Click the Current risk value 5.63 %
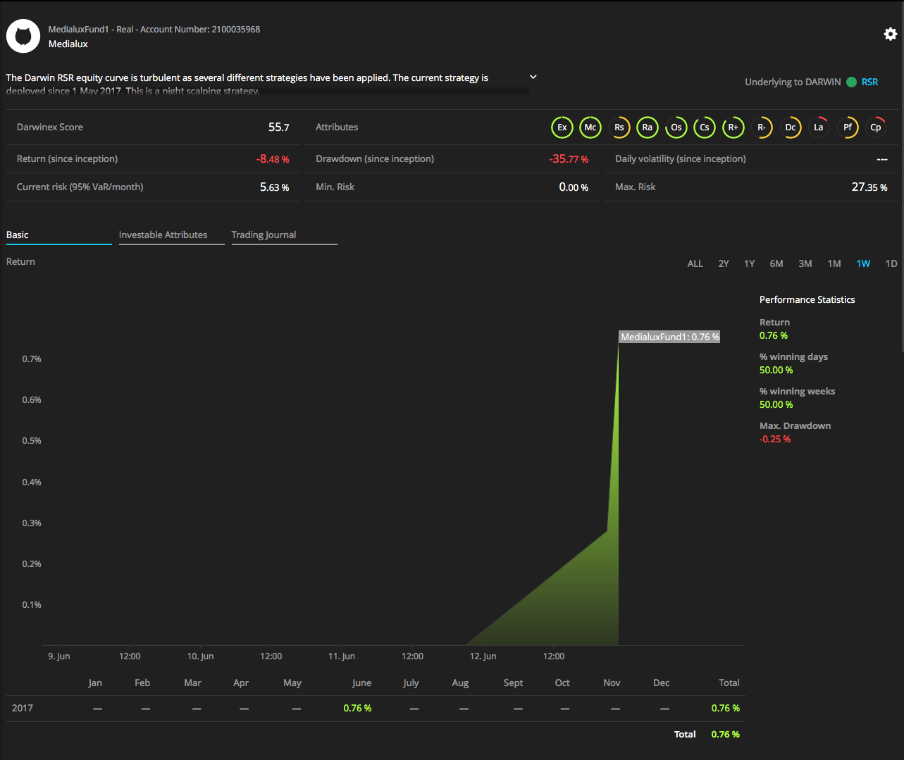 275,187
